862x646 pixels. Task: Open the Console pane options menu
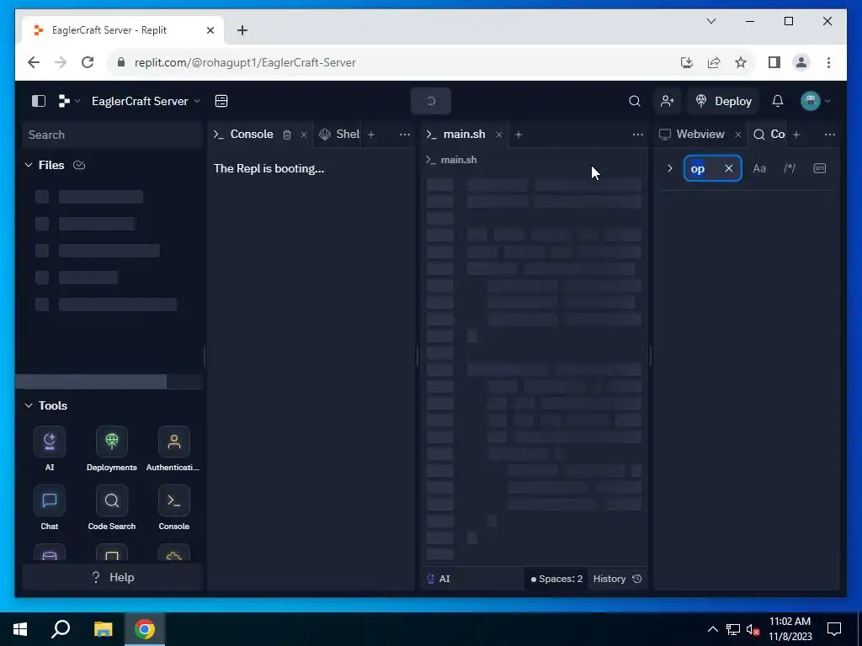405,135
